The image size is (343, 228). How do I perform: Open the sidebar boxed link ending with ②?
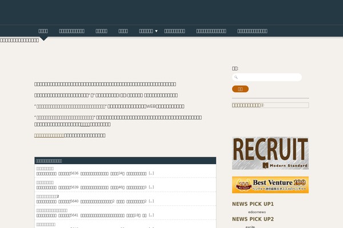pos(270,105)
